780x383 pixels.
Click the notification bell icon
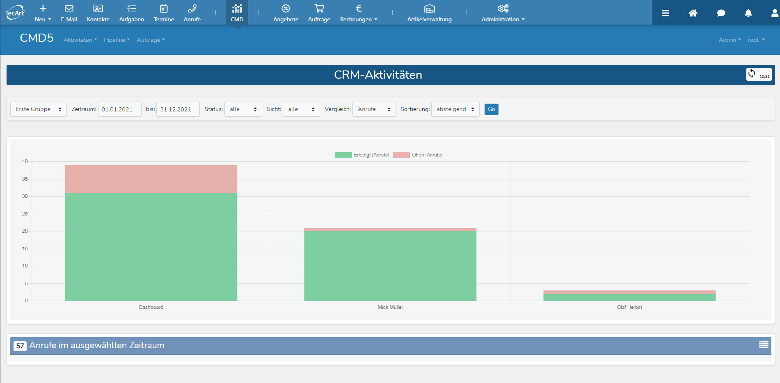point(748,13)
